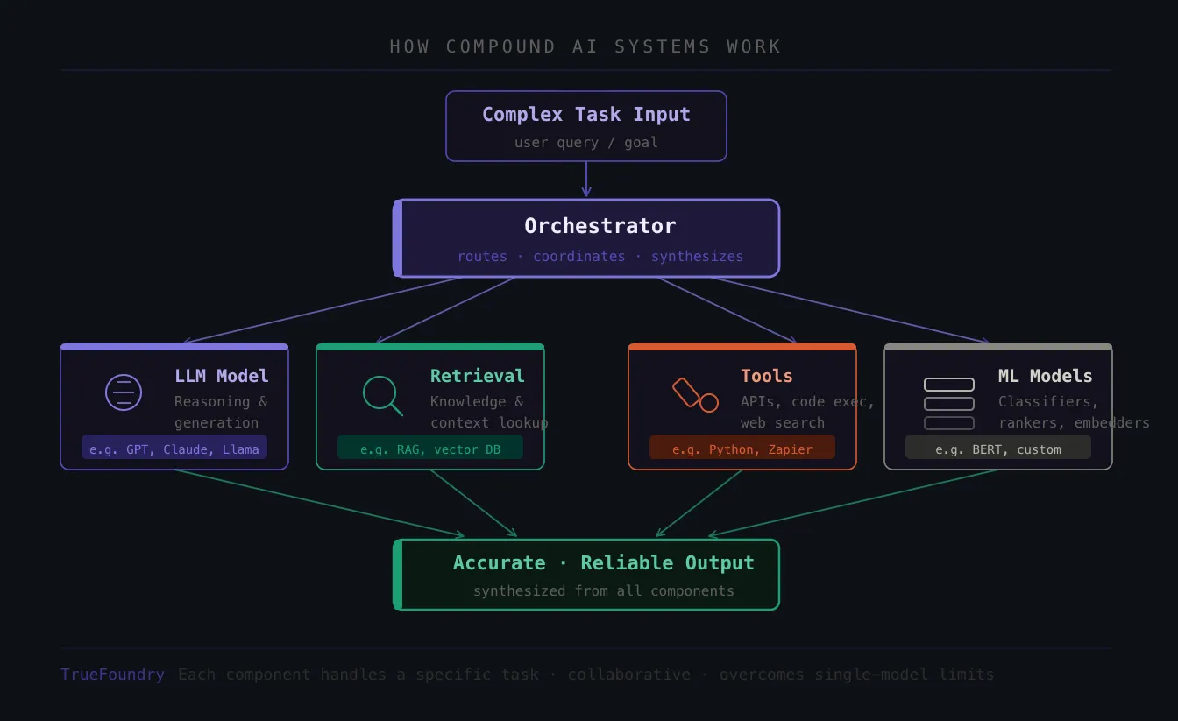
Task: Click 'routes · coordinates · synthesizes' subtitle
Action: [600, 256]
